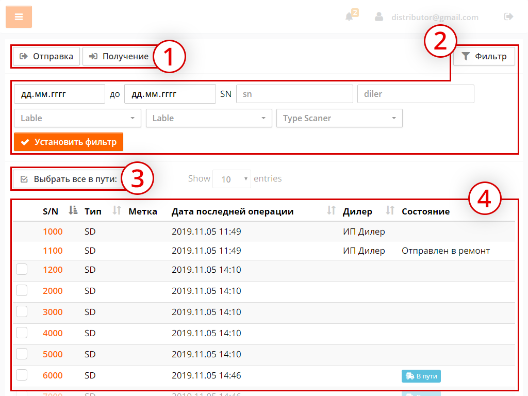Apply filter with Установить фильтр
The width and height of the screenshot is (528, 396).
(69, 142)
